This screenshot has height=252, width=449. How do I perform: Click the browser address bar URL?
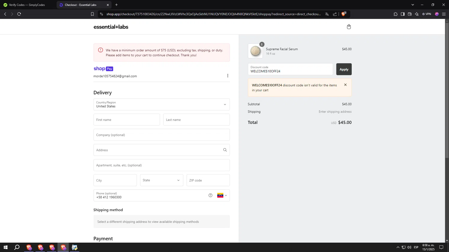[x=213, y=14]
